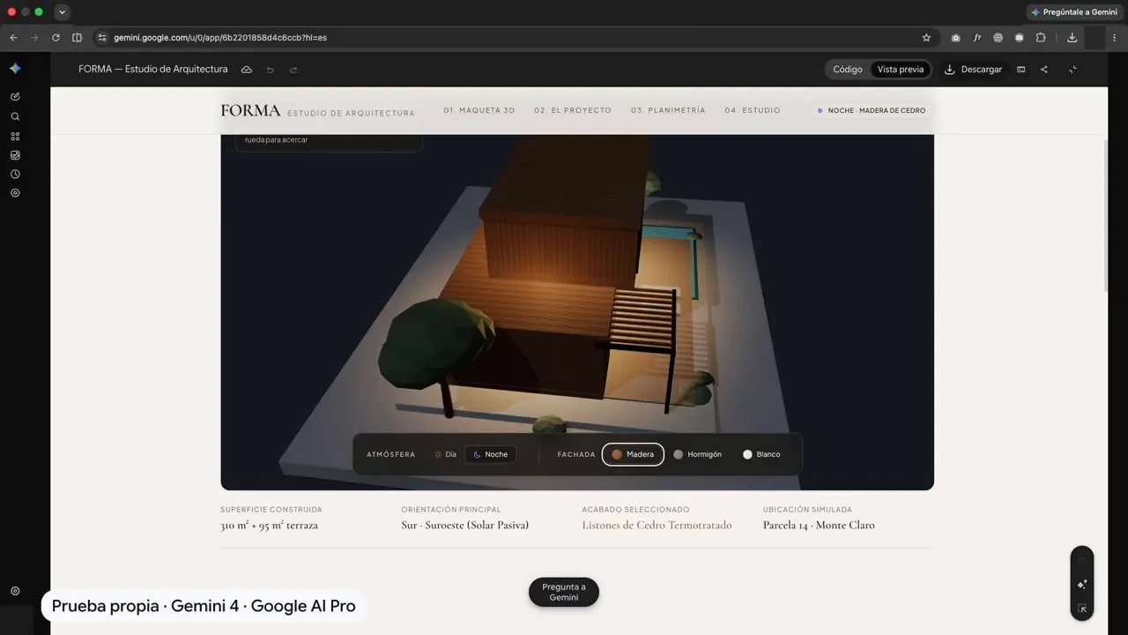Click the 'Listones de Cedro Termotratado' text
Viewport: 1128px width, 635px height.
coord(657,526)
